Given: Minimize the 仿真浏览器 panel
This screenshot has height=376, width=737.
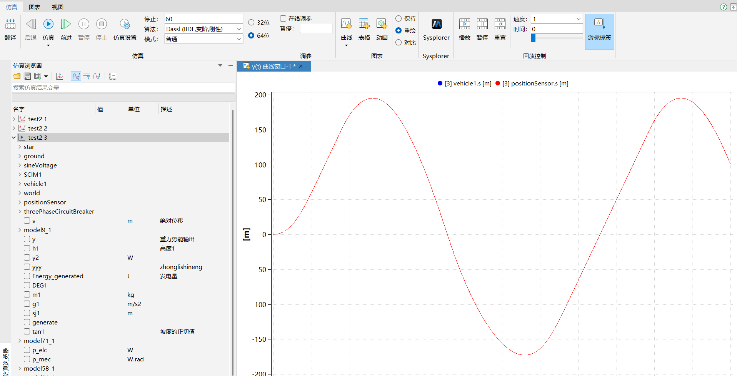Looking at the screenshot, I should pos(230,65).
